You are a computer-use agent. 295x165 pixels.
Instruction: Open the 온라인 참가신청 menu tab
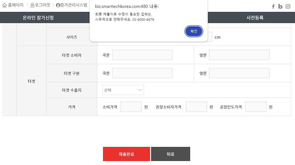pos(38,18)
